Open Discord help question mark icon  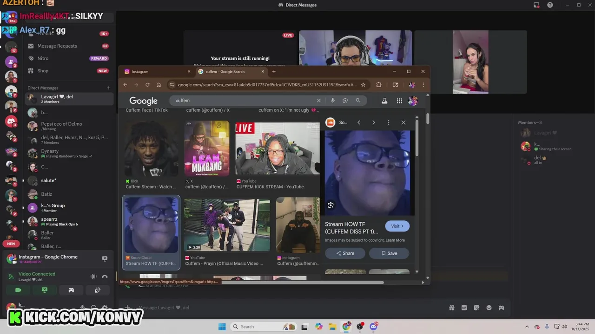click(x=550, y=5)
